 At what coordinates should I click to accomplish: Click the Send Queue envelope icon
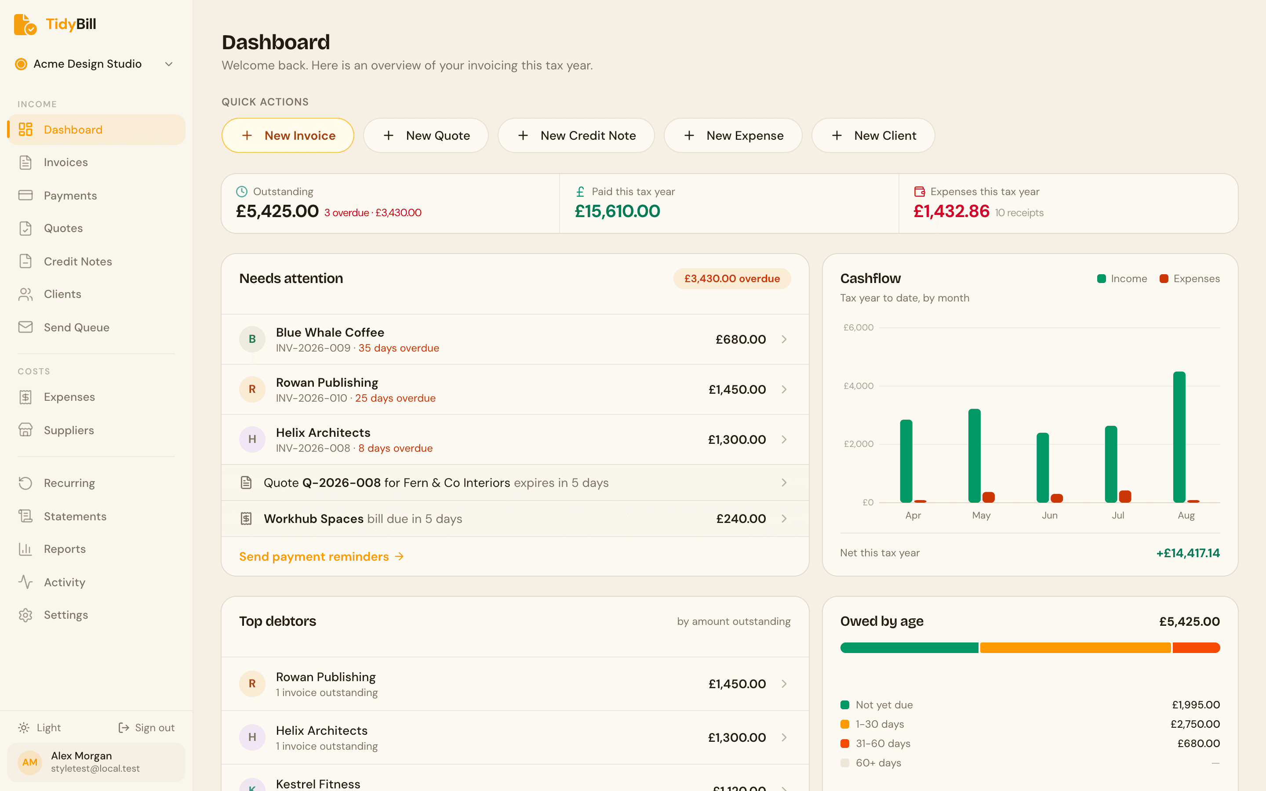[x=25, y=327]
